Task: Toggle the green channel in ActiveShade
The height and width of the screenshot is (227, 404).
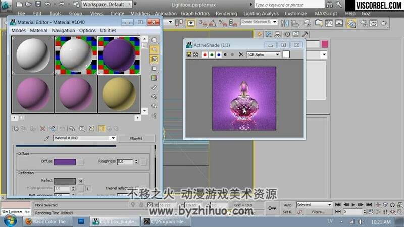Action: (212, 55)
